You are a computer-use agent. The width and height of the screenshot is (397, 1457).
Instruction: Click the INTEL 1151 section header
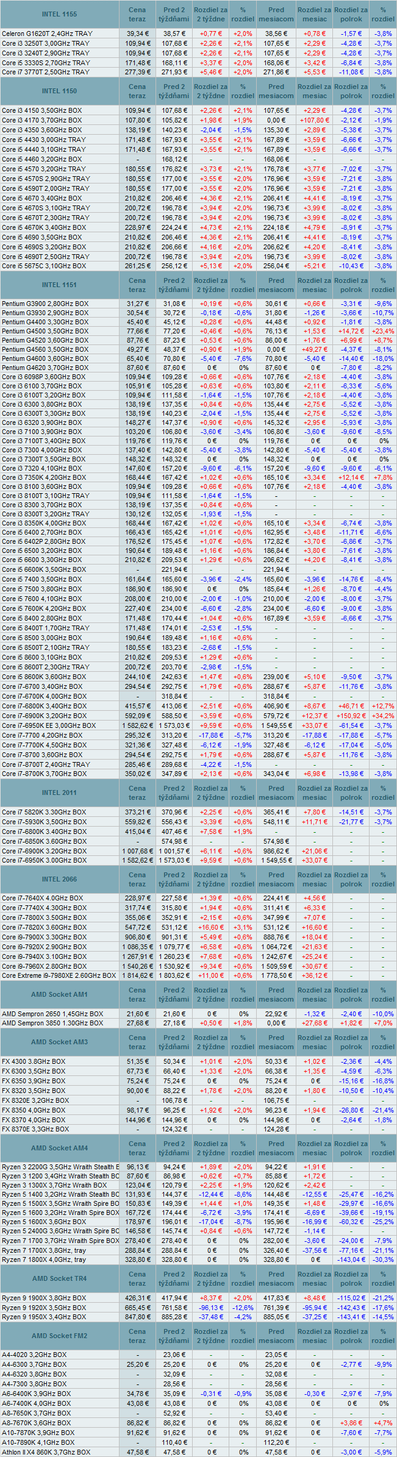tap(60, 285)
